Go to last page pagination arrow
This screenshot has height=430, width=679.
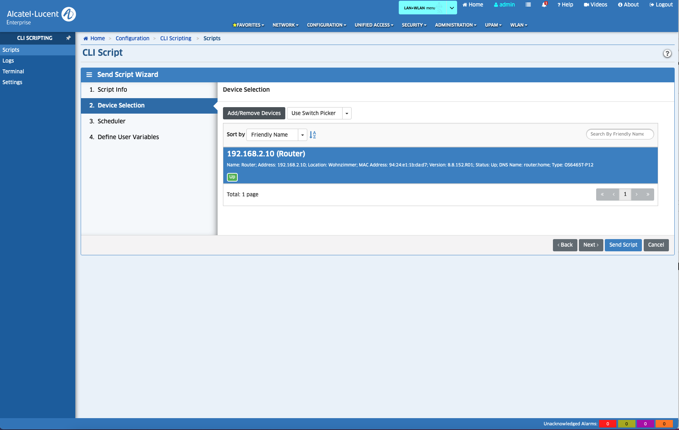coord(648,195)
